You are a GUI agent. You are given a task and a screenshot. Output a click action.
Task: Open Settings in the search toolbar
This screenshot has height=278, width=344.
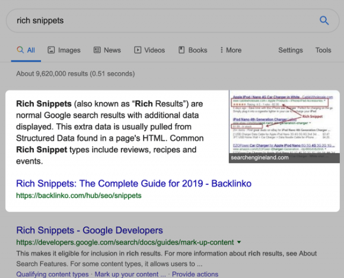(x=291, y=50)
